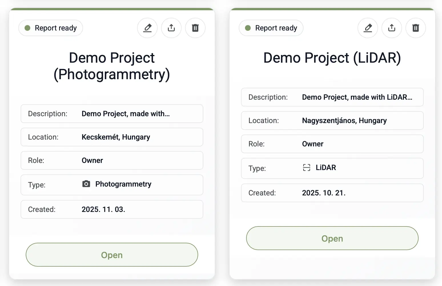Viewport: 442px width, 286px height.
Task: Share the Photogrammetry demo project
Action: (x=171, y=28)
